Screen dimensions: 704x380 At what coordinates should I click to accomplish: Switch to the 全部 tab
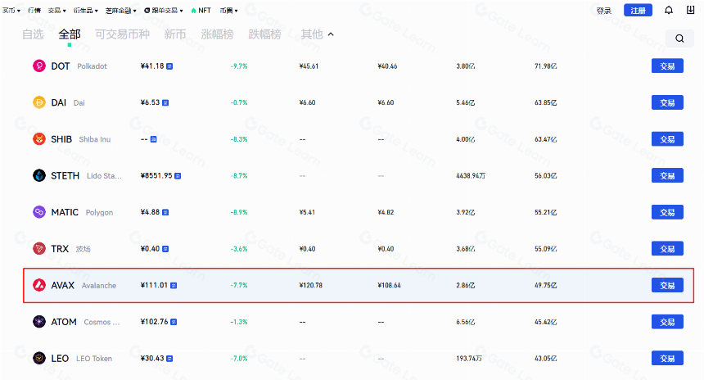click(x=70, y=34)
